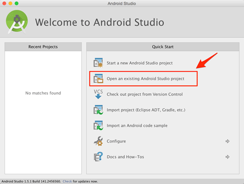Screen dimensions: 244x184
Task: Open the Configure menu entry
Action: [x=116, y=141]
